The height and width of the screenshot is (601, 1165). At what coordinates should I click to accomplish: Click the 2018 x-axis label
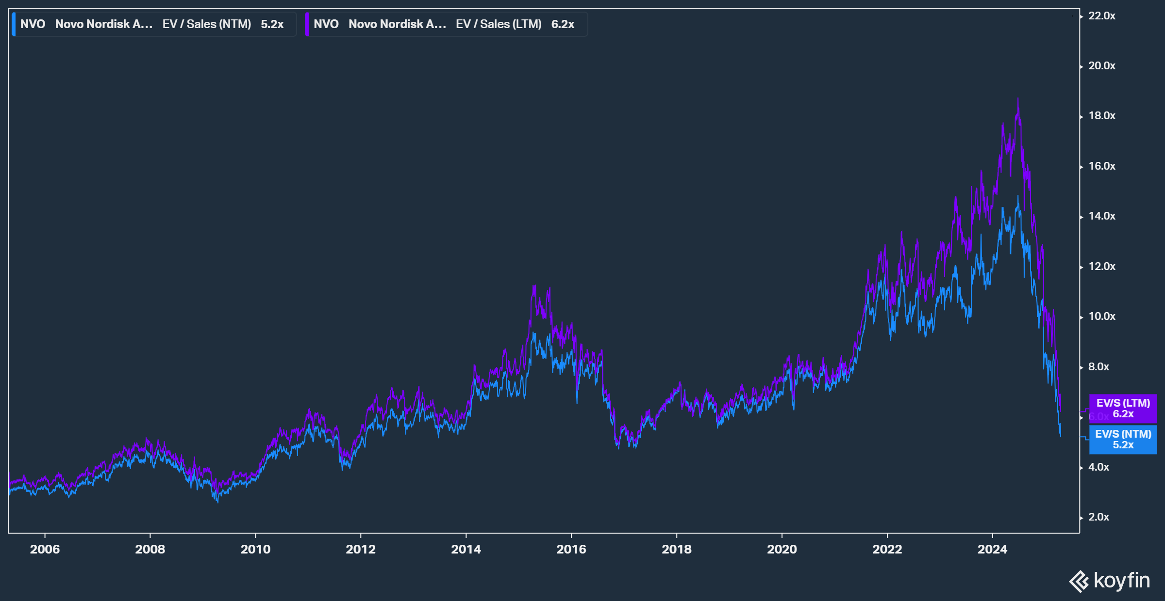click(x=677, y=549)
